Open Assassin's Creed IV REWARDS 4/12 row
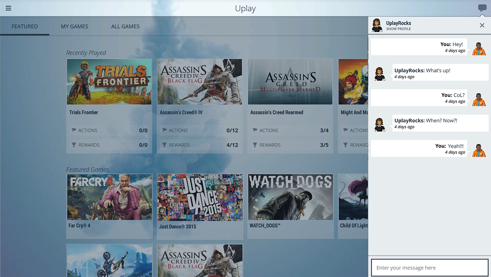Screen dimensions: 491x277 pos(200,145)
